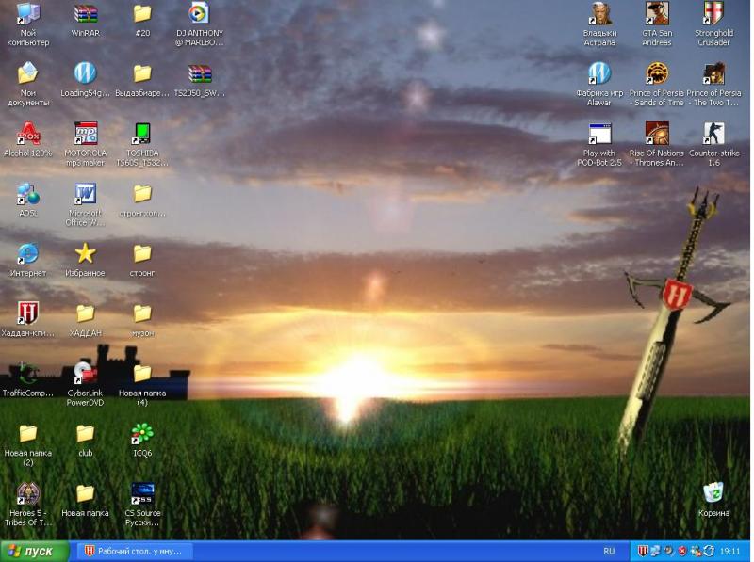Screen dimensions: 754x562
Task: Select the Microsoft Office Word icon
Action: 85,194
